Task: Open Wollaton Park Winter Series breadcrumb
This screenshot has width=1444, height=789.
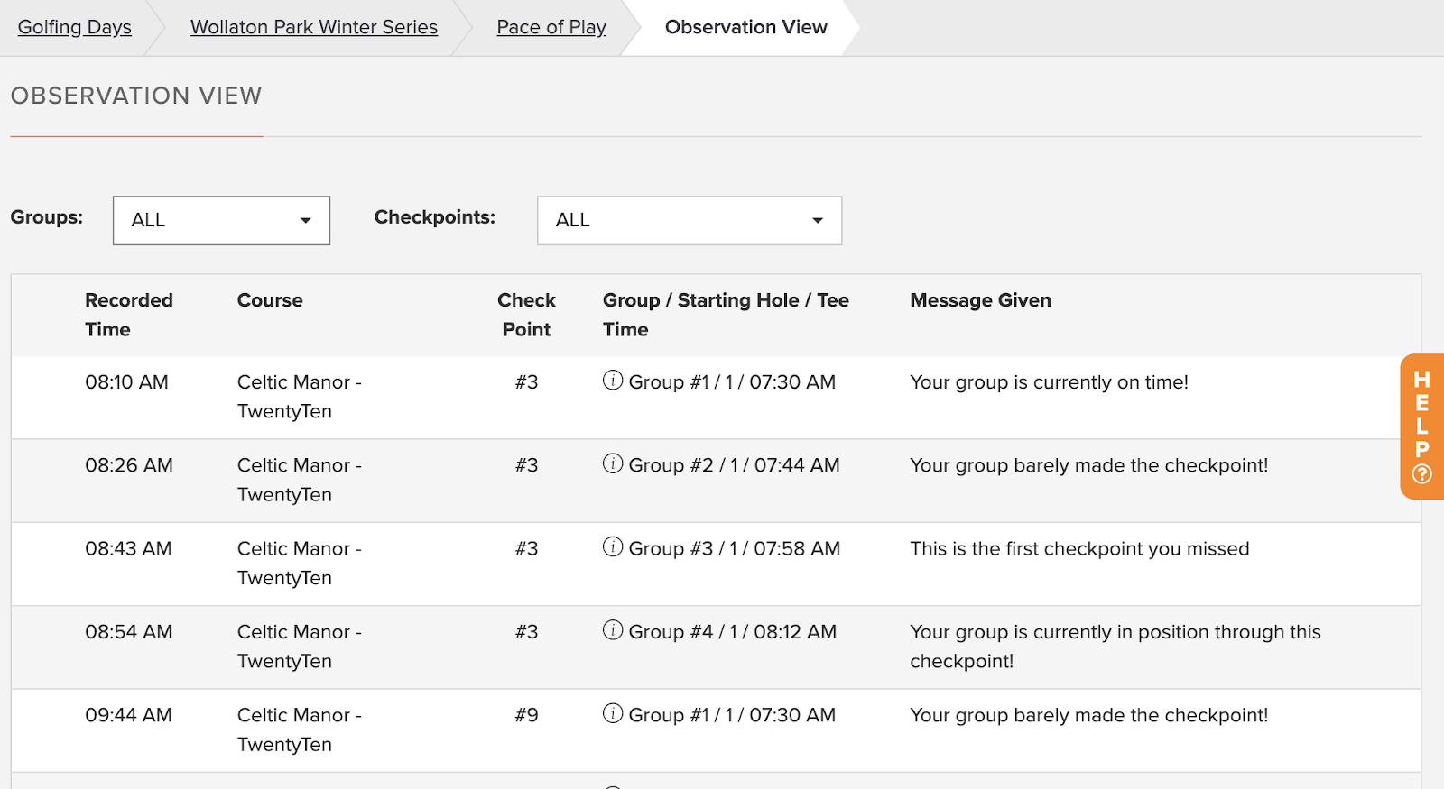Action: [x=314, y=27]
